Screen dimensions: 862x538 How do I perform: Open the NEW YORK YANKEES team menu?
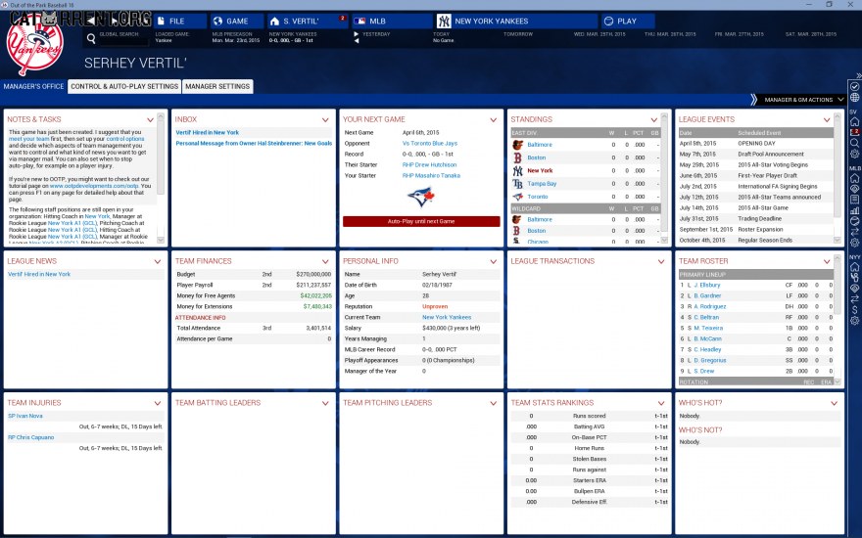[517, 21]
